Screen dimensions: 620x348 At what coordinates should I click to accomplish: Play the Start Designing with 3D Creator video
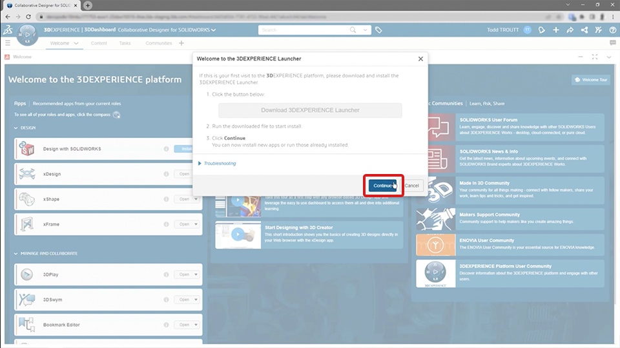pyautogui.click(x=238, y=235)
